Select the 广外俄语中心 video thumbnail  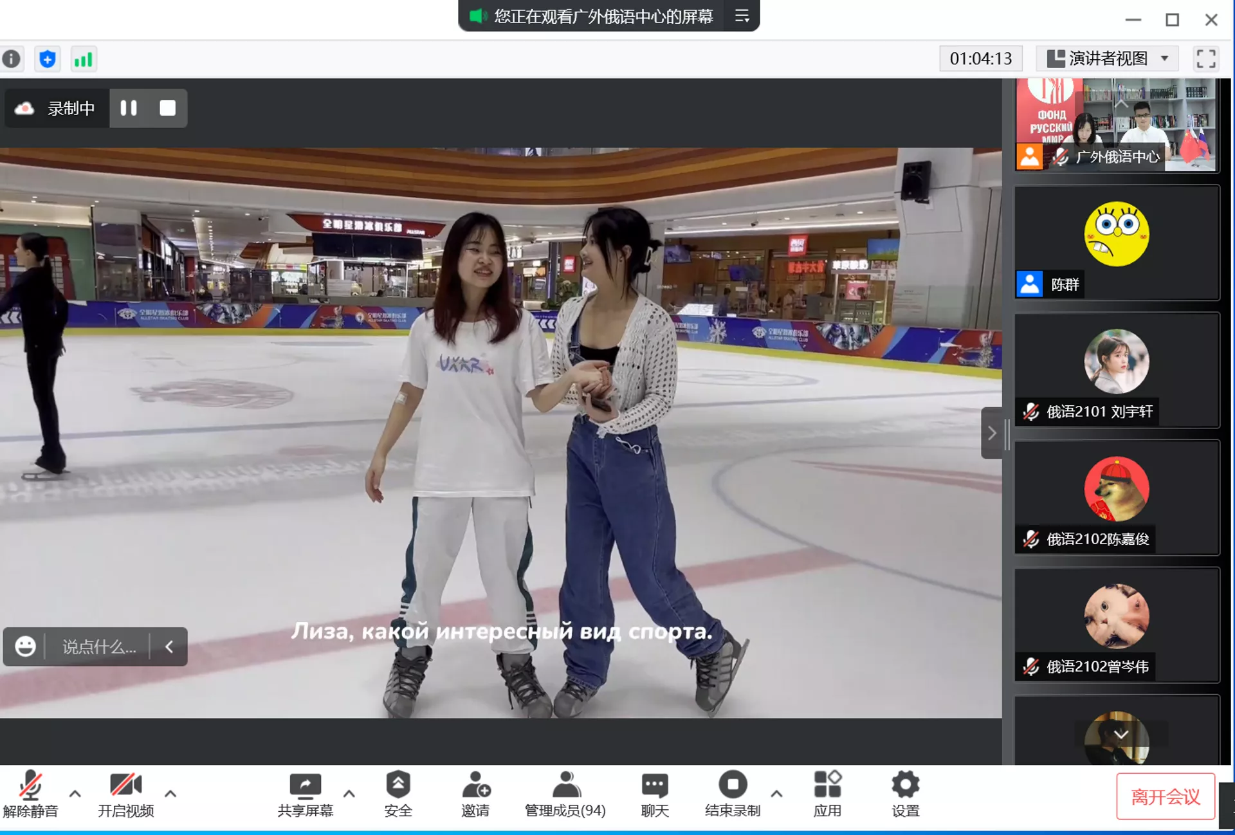pyautogui.click(x=1116, y=125)
